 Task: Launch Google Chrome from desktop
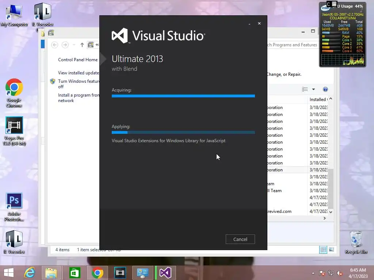pos(14,93)
